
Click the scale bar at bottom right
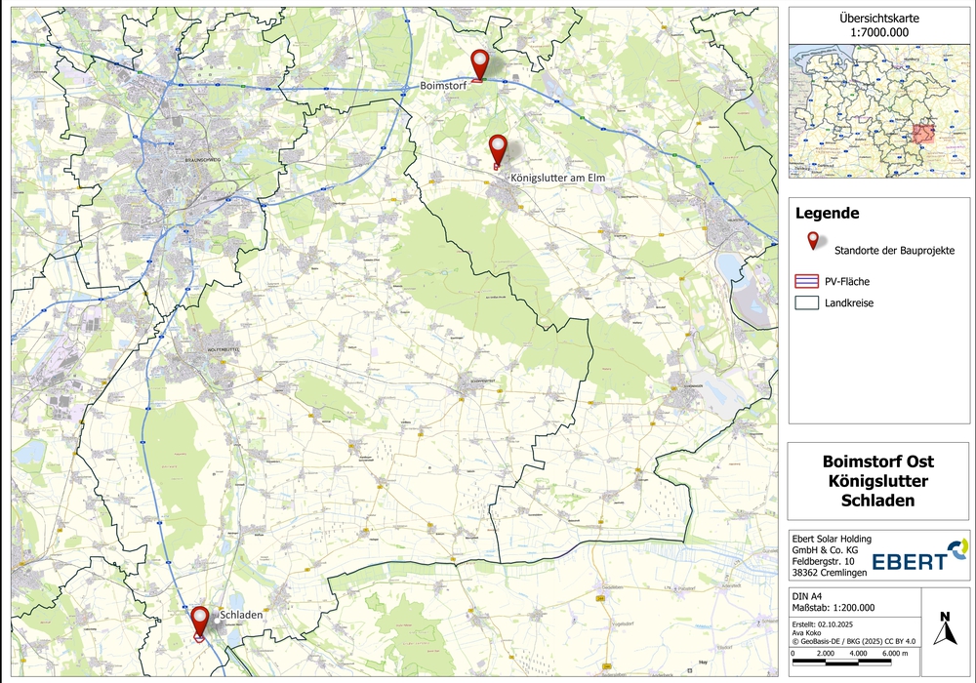point(851,665)
